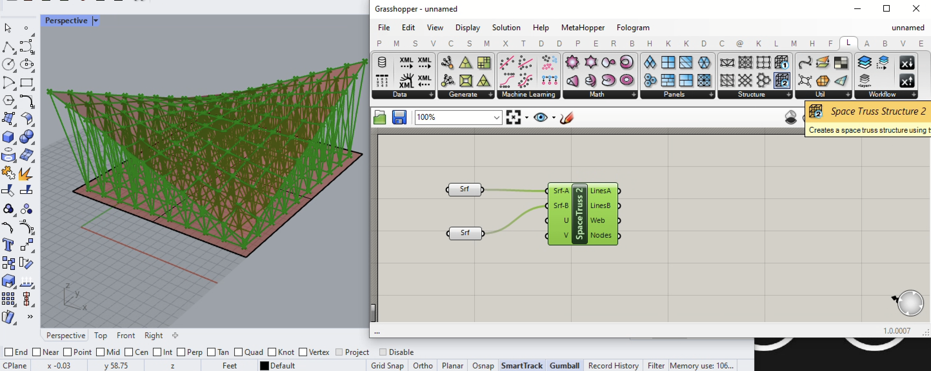Open file with green folder icon

point(379,117)
